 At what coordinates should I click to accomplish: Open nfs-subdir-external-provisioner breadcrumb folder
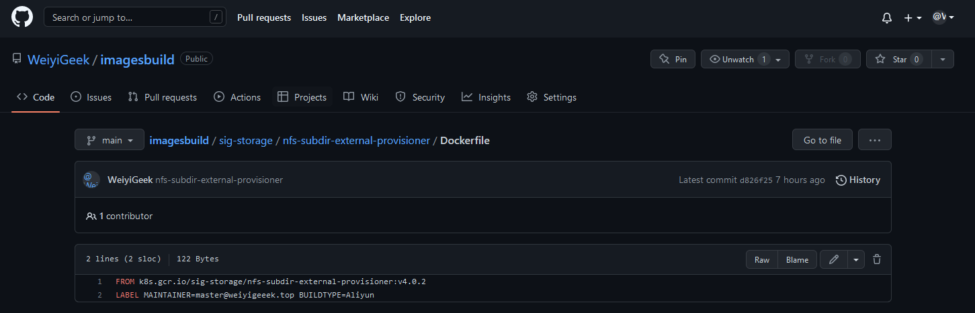click(x=356, y=141)
